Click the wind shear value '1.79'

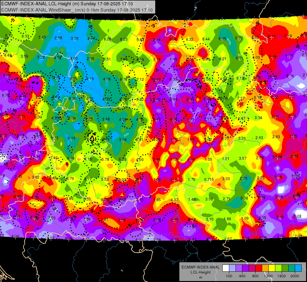tap(192, 180)
